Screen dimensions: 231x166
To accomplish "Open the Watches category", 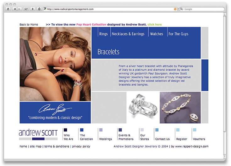I will [157, 34].
